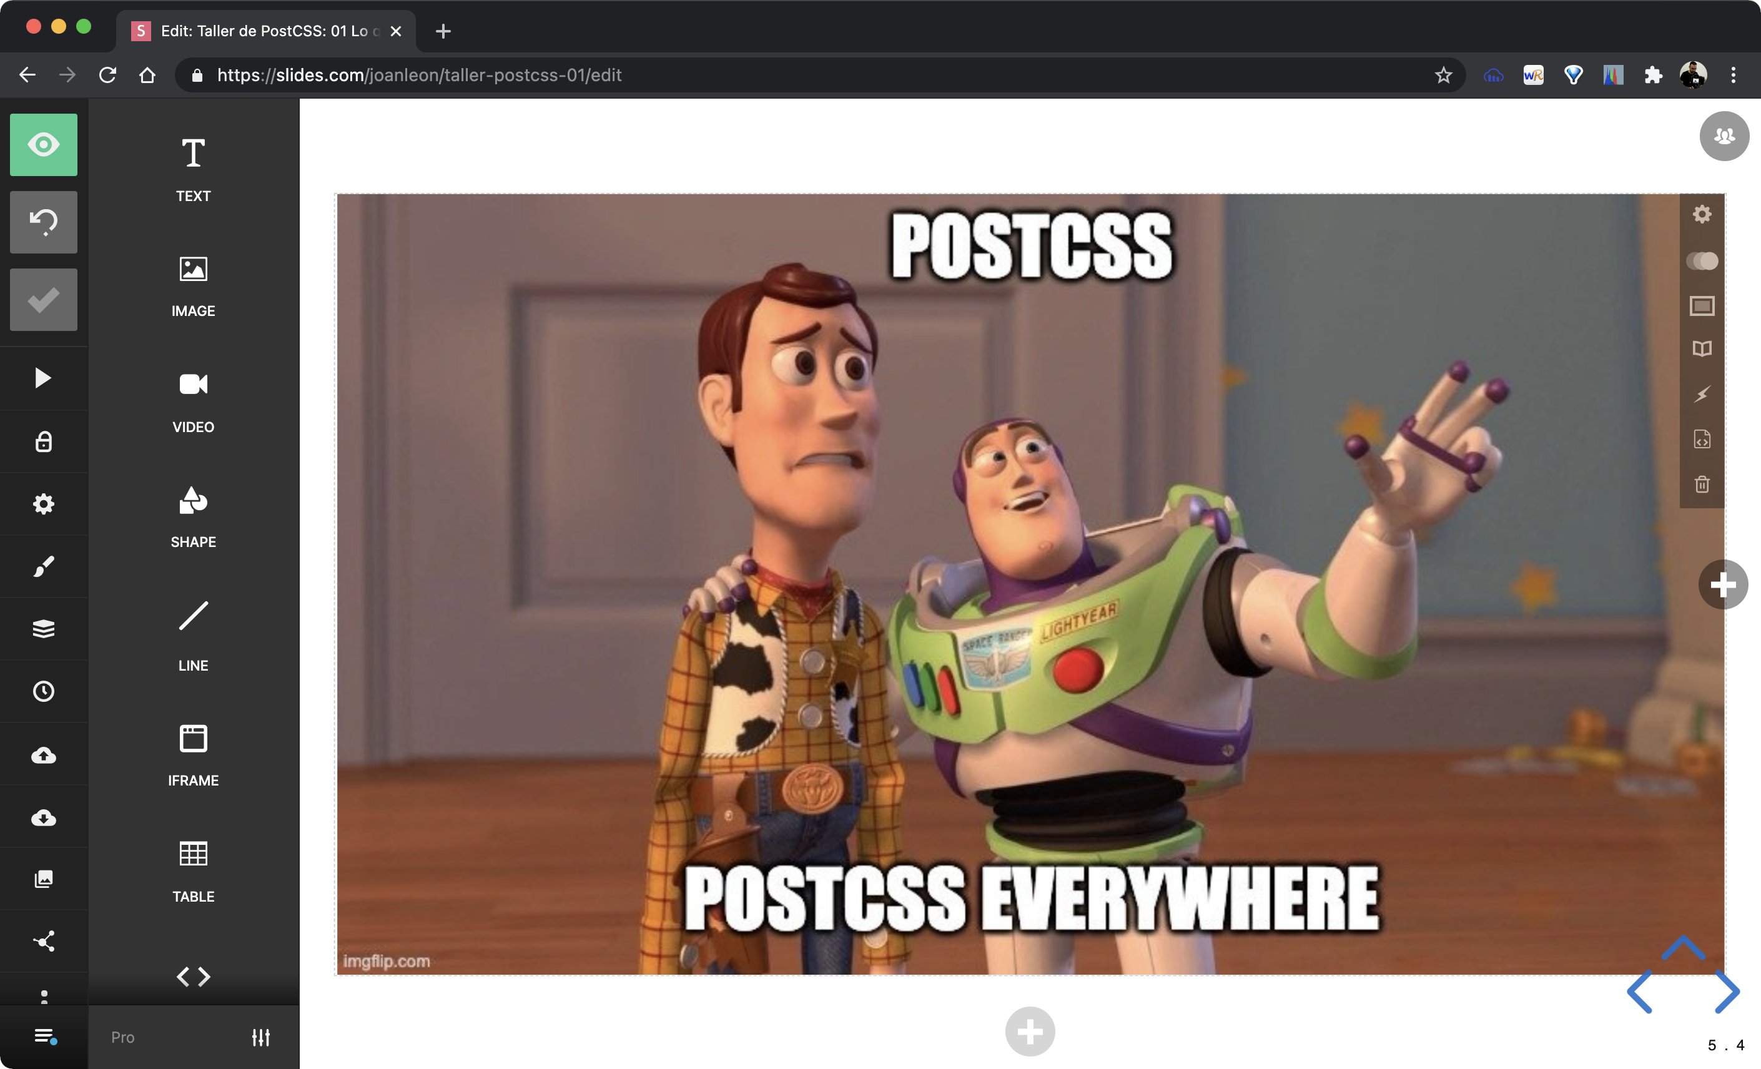The height and width of the screenshot is (1069, 1761).
Task: Add a new horizontal slide to the right
Action: 1723,584
